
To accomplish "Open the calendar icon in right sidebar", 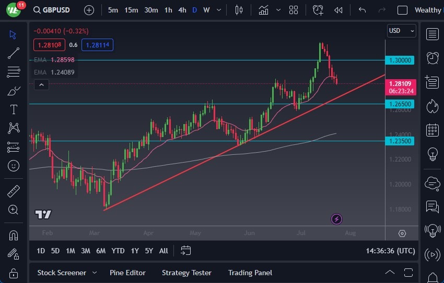I will click(x=432, y=130).
